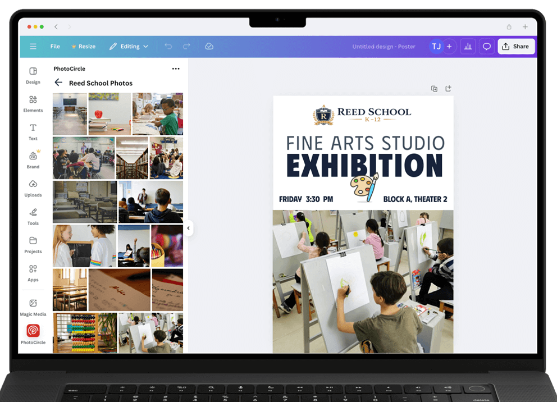Go back from Reed School Photos
The height and width of the screenshot is (402, 557).
click(58, 83)
